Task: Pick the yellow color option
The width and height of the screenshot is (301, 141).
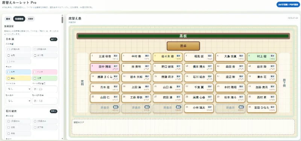Action: (18, 78)
